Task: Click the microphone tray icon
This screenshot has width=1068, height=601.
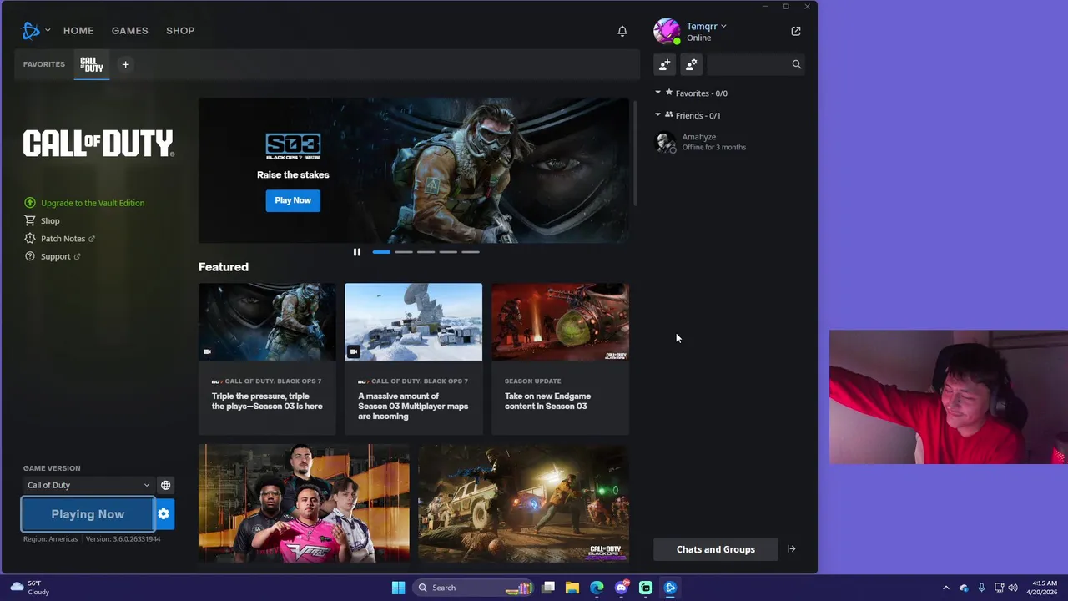Action: (x=982, y=588)
